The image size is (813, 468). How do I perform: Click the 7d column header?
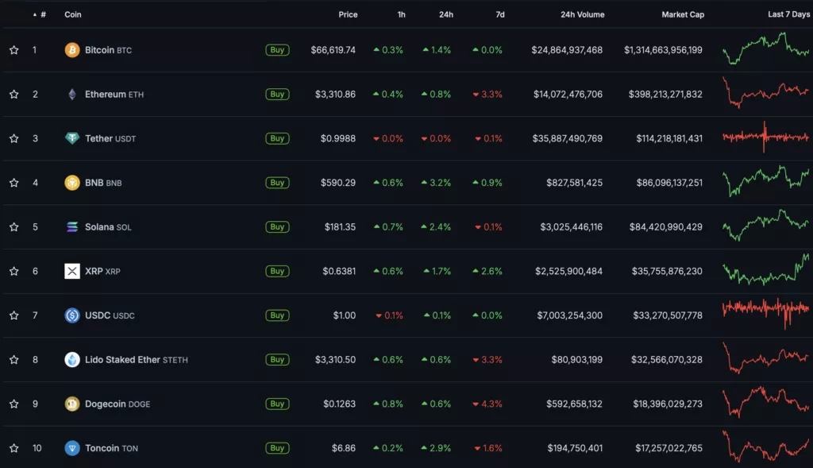pyautogui.click(x=499, y=14)
